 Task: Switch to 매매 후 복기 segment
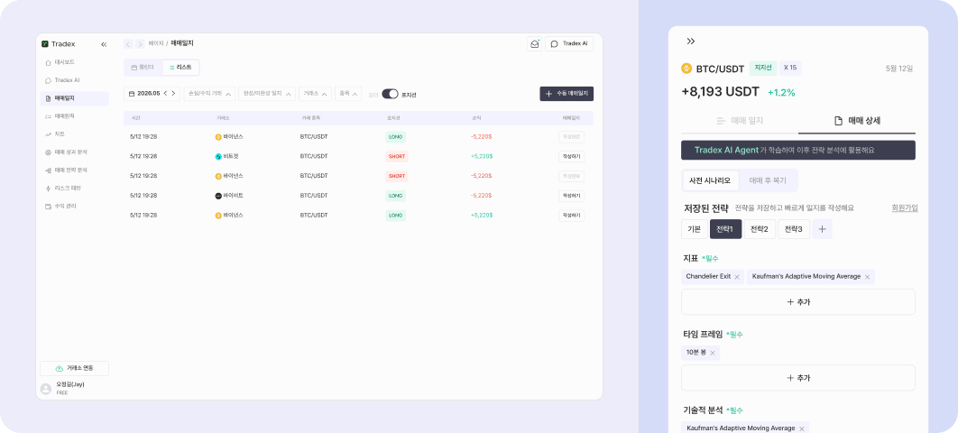pyautogui.click(x=768, y=180)
